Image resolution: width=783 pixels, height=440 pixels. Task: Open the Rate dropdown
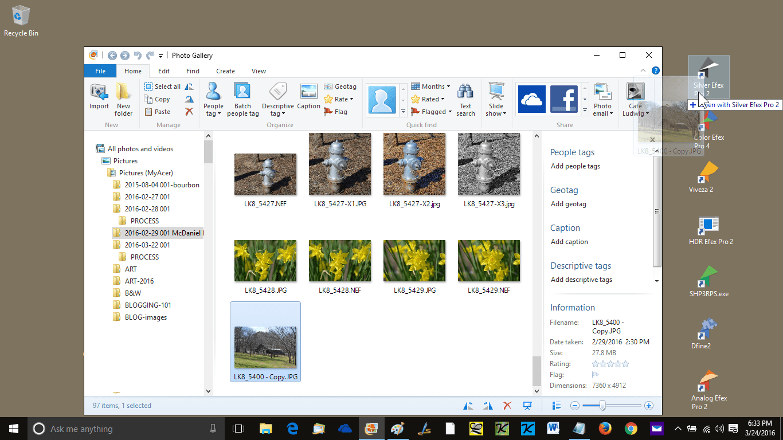tap(339, 99)
